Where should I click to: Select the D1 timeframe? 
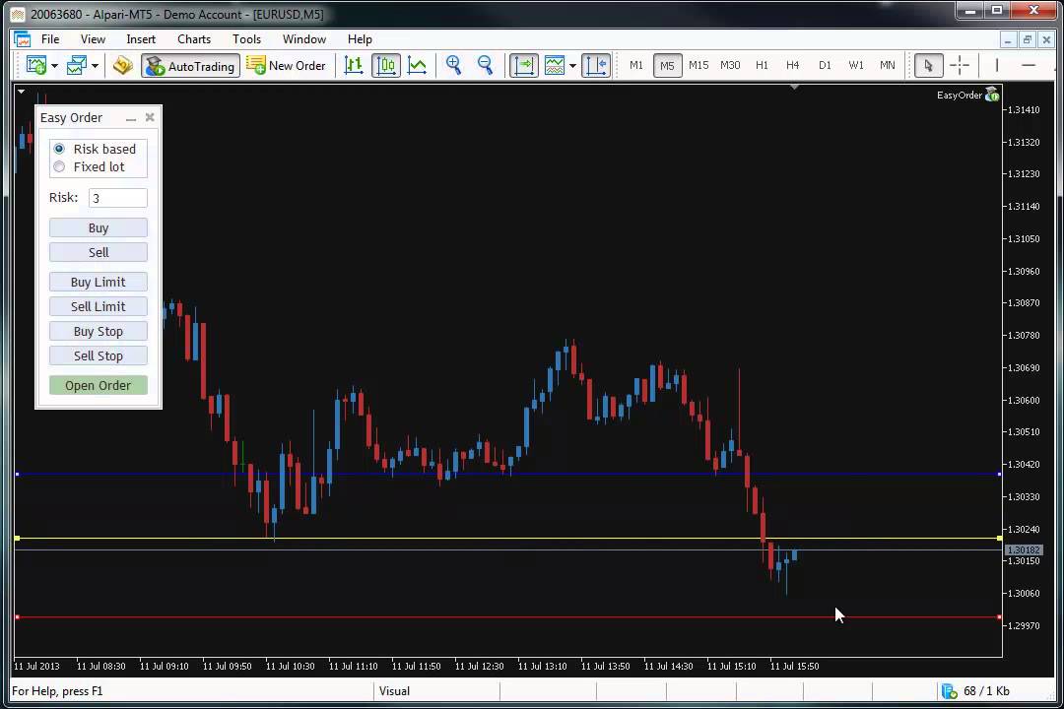[x=825, y=65]
